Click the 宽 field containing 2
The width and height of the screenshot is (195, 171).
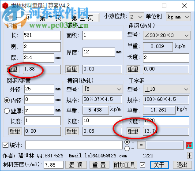click(42, 47)
